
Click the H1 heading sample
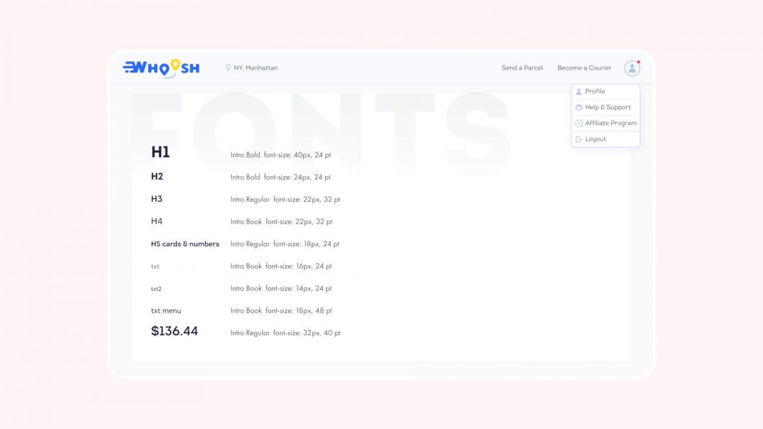point(160,152)
